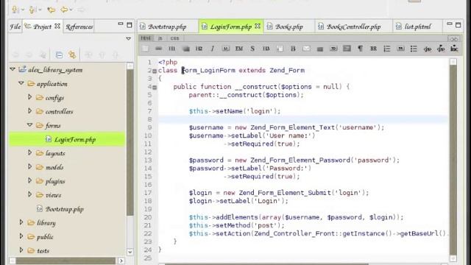Switch to Books.php editor tab
The height and width of the screenshot is (265, 471).
[289, 26]
